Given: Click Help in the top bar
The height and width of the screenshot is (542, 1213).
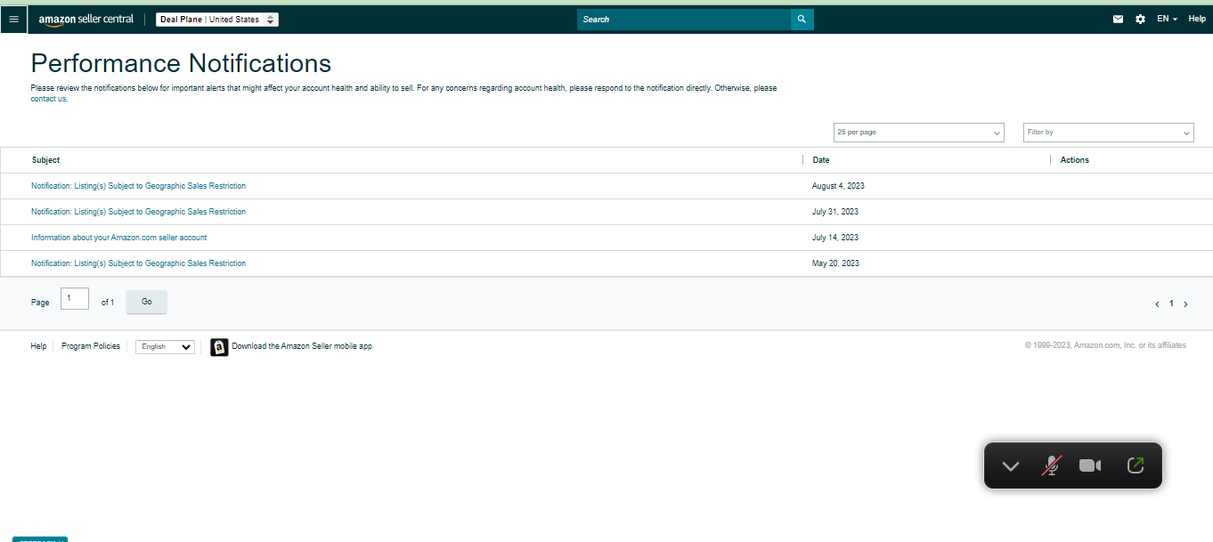Looking at the screenshot, I should [1197, 19].
